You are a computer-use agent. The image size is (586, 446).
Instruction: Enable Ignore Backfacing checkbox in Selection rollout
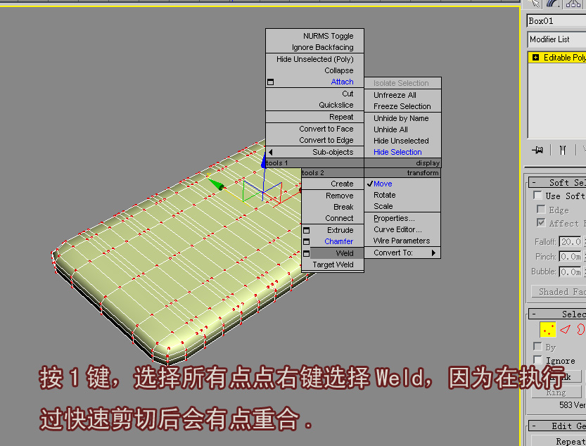coord(537,359)
